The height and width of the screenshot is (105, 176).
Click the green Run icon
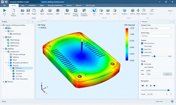pyautogui.click(x=5, y=10)
